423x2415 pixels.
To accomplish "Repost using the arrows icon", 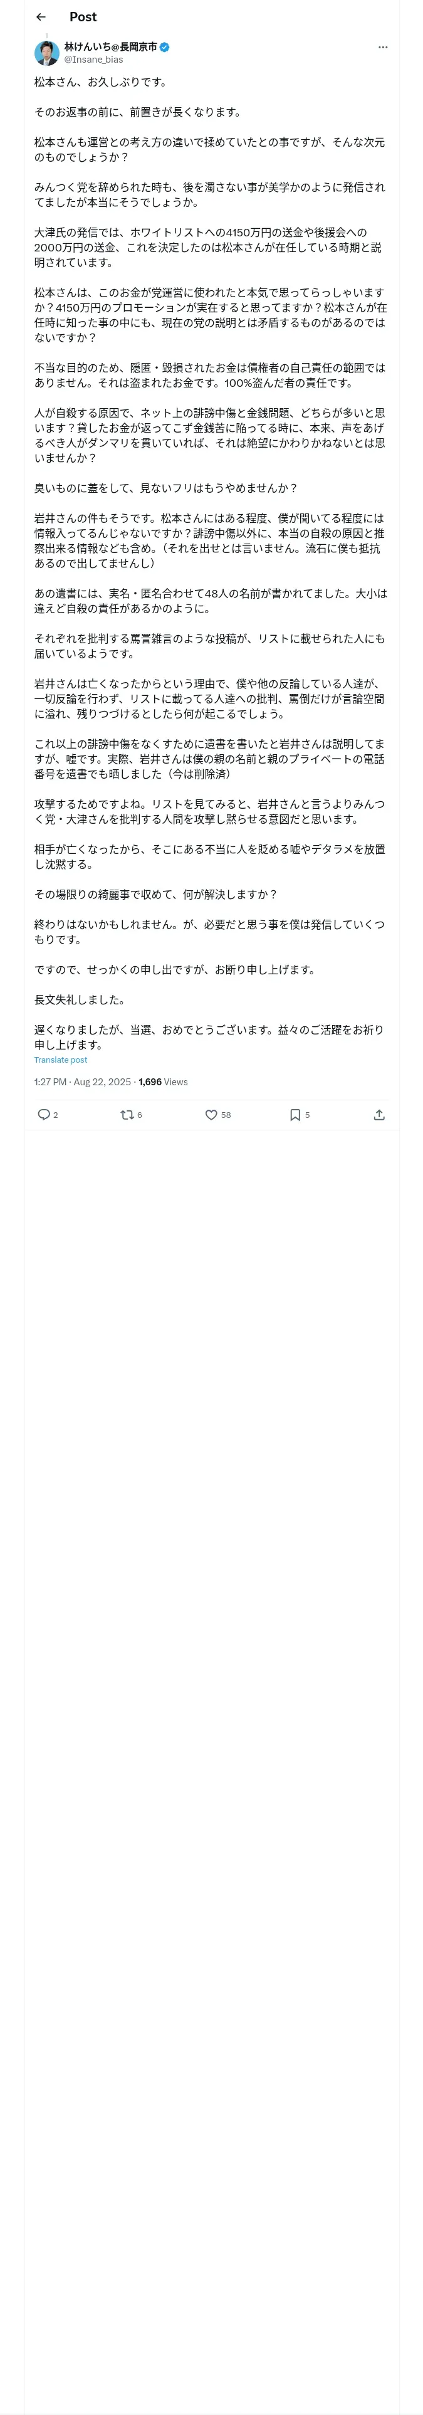I will (127, 1115).
